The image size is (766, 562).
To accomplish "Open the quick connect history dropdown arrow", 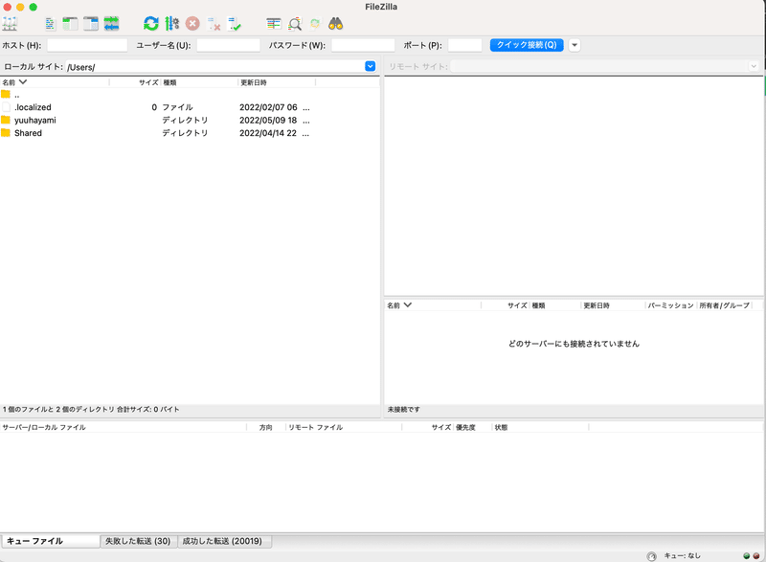I will pyautogui.click(x=574, y=45).
